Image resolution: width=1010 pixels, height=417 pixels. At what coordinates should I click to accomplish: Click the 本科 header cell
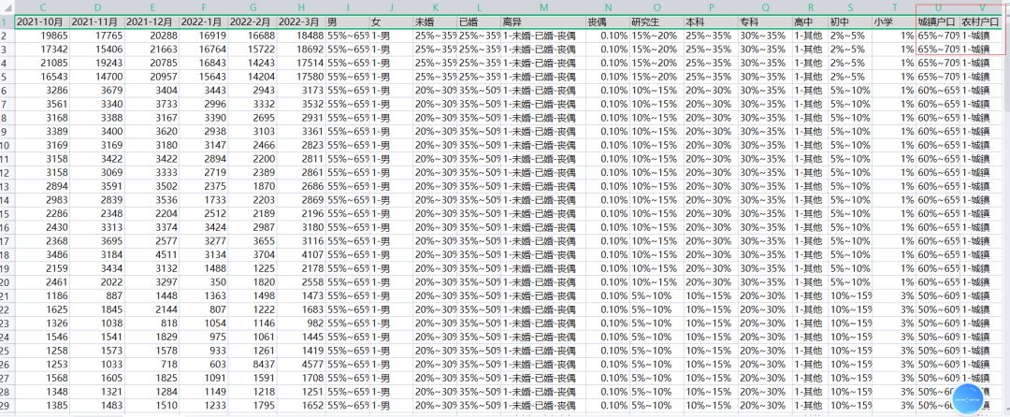tap(711, 22)
